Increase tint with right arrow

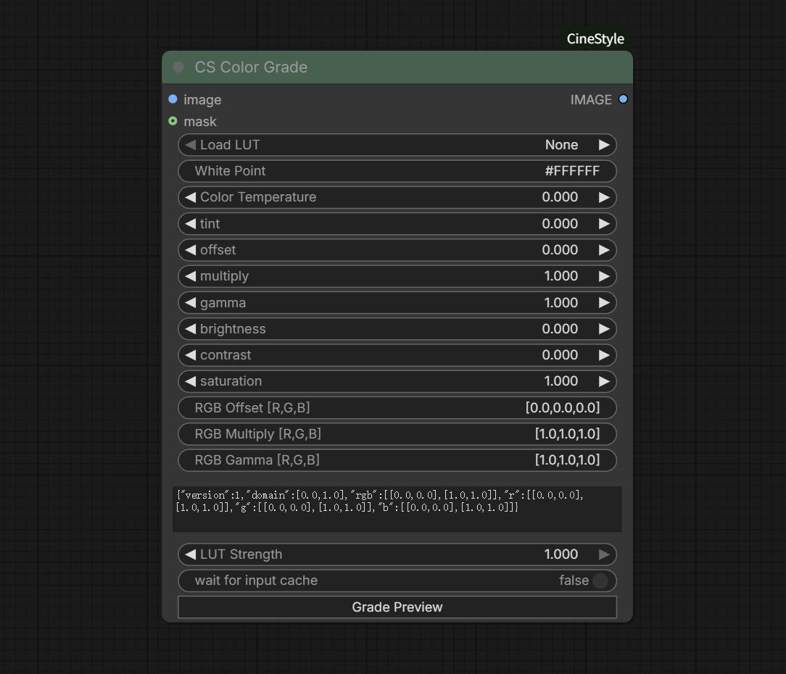point(604,223)
